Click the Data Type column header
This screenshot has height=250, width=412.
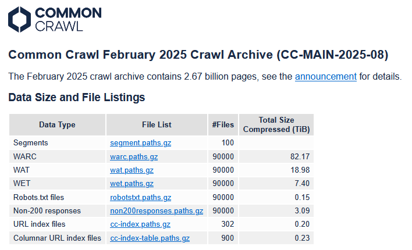tap(57, 124)
